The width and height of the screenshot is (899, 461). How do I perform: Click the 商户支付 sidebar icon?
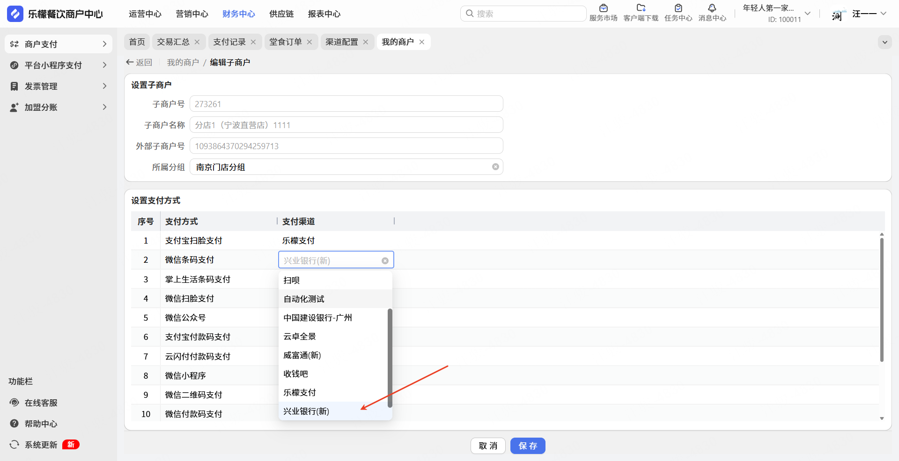point(15,44)
